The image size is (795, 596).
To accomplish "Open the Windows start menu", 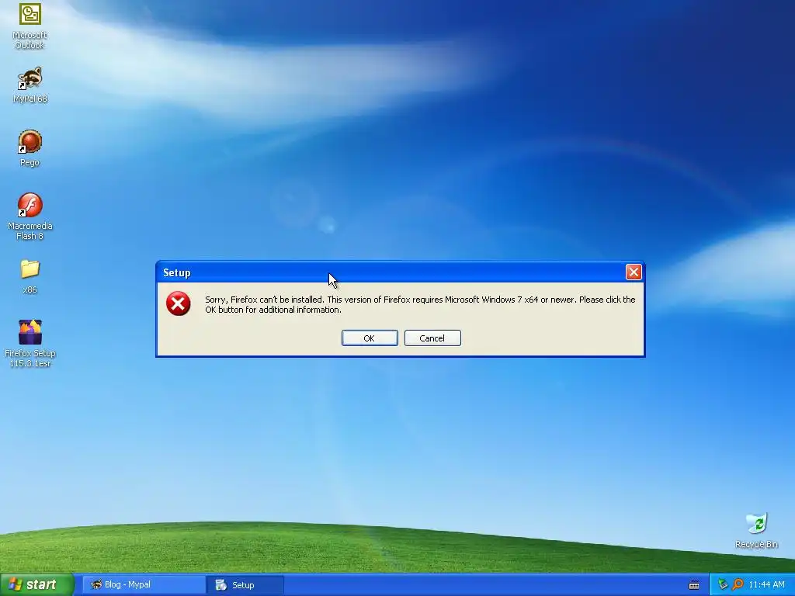I will click(37, 585).
